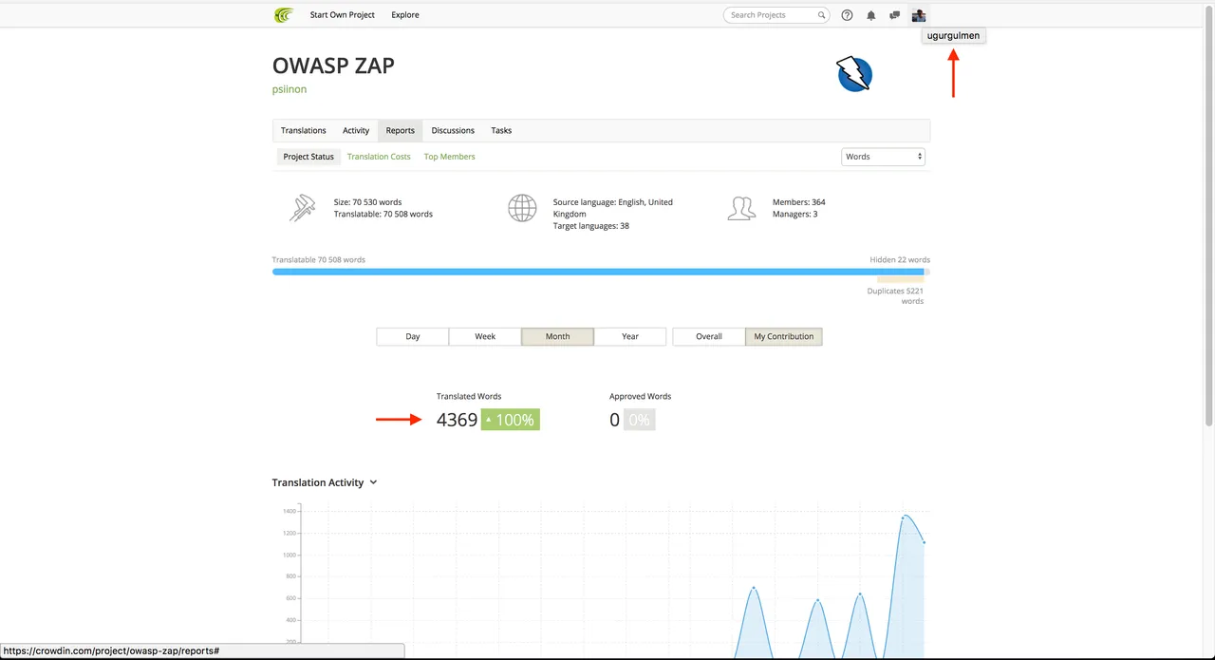Open the Reports tab
The image size is (1215, 660).
pos(400,130)
